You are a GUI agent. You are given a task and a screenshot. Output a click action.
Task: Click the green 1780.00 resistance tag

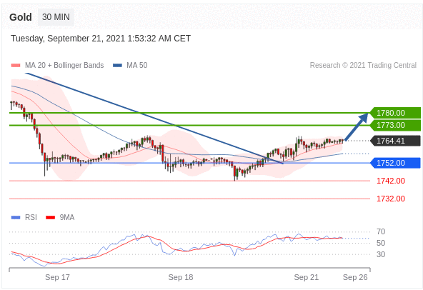click(395, 113)
